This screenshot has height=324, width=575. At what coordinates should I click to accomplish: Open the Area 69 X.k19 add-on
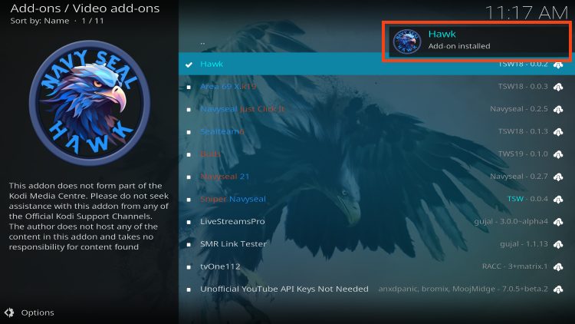376,86
